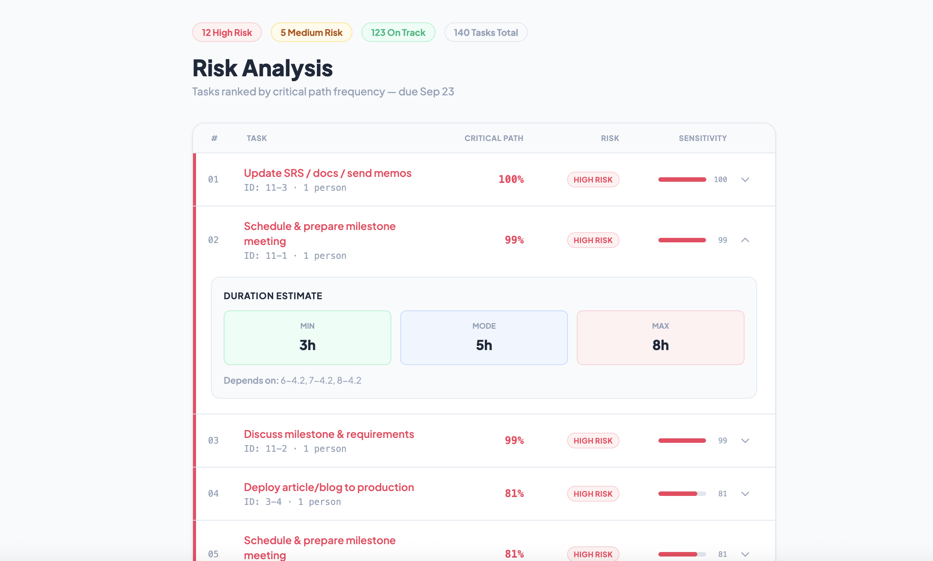933x561 pixels.
Task: Select the MODE 5h duration card
Action: click(x=483, y=338)
